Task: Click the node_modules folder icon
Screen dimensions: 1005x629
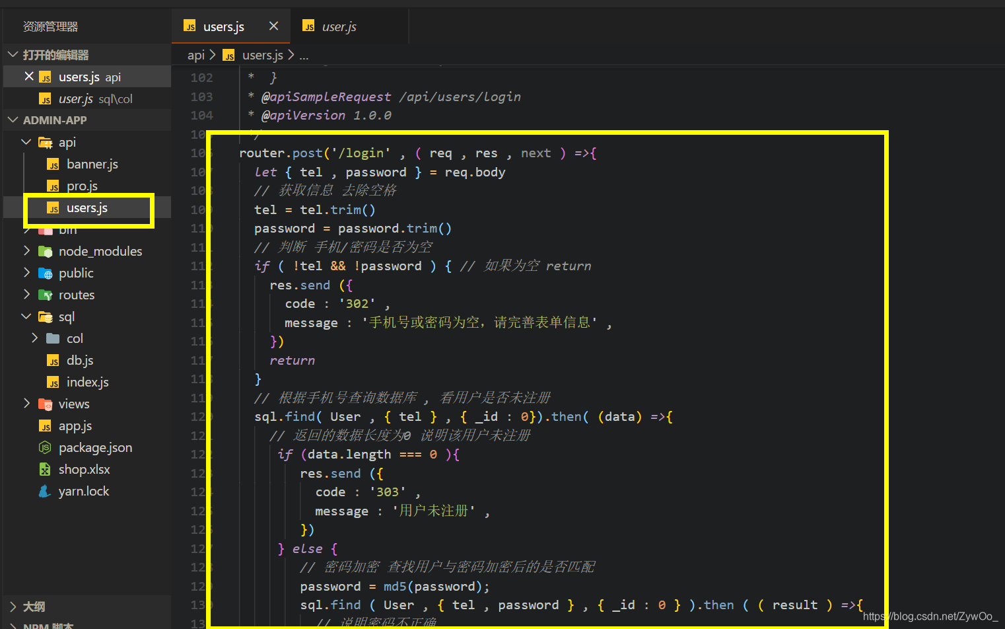Action: pyautogui.click(x=46, y=252)
